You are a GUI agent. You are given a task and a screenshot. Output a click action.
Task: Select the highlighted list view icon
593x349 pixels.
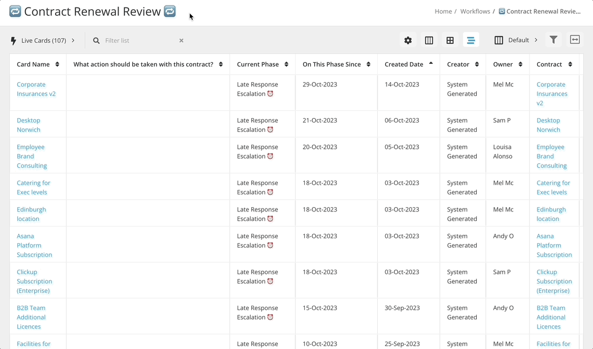[471, 40]
